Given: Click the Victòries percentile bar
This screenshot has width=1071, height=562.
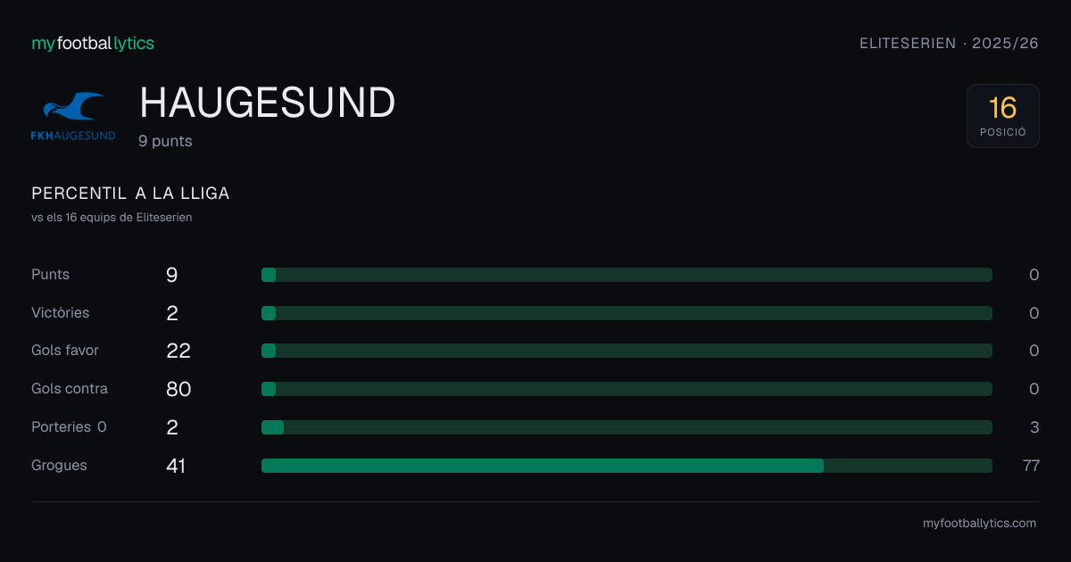Looking at the screenshot, I should click(x=627, y=313).
